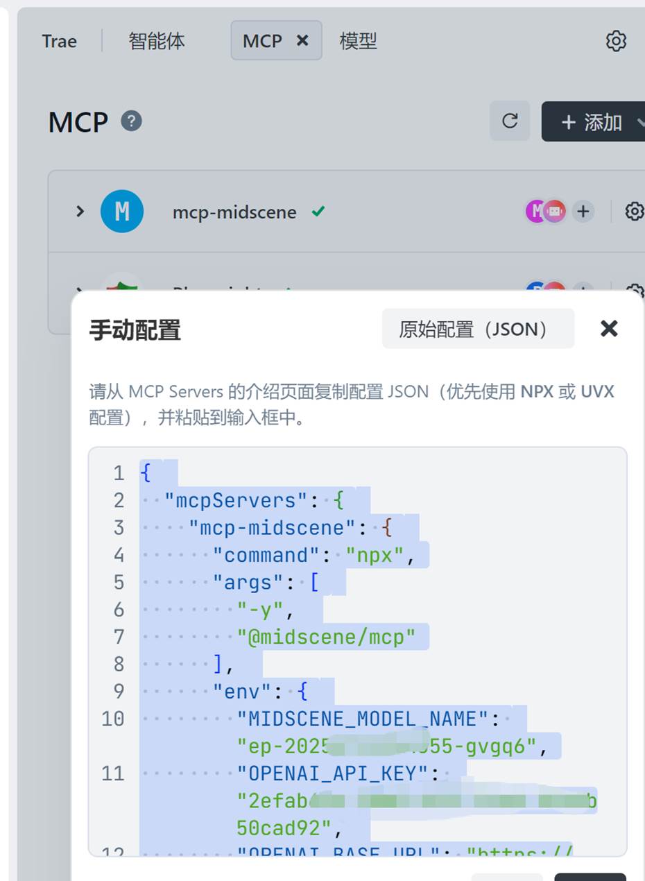This screenshot has width=645, height=881.
Task: Click the refresh icon to reload MCP servers
Action: point(511,121)
